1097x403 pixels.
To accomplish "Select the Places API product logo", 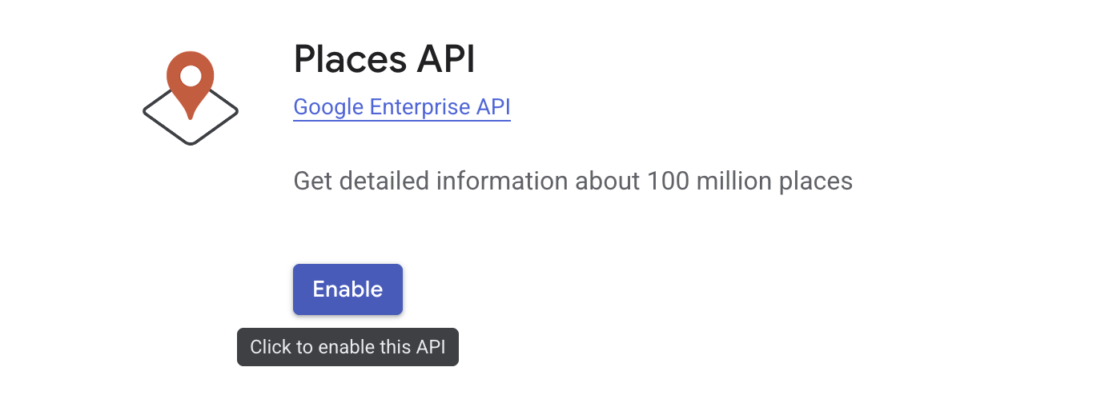I will [191, 98].
